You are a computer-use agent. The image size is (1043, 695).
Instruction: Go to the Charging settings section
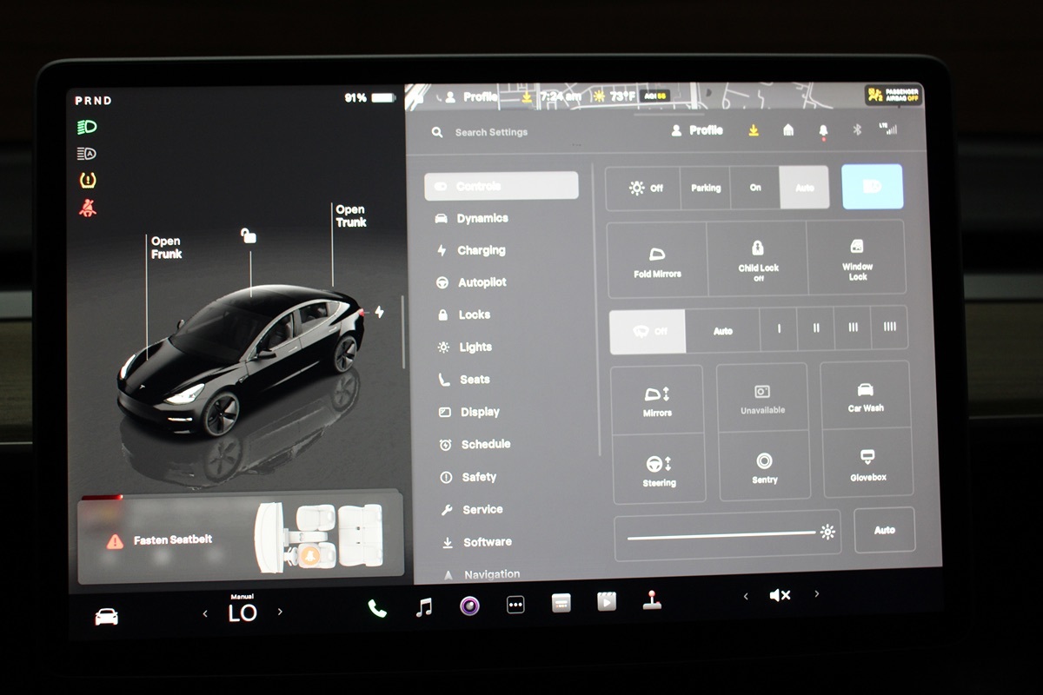[x=480, y=250]
